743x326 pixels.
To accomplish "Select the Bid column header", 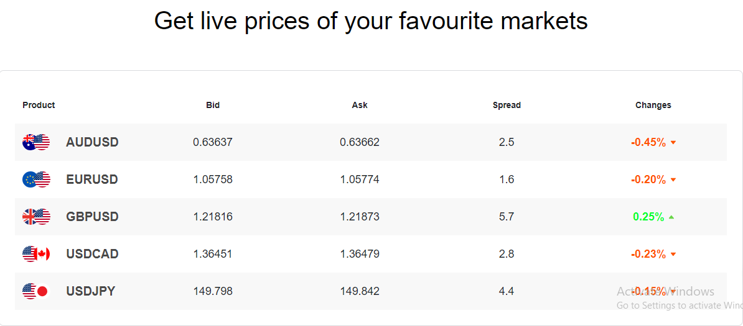I will [x=213, y=105].
